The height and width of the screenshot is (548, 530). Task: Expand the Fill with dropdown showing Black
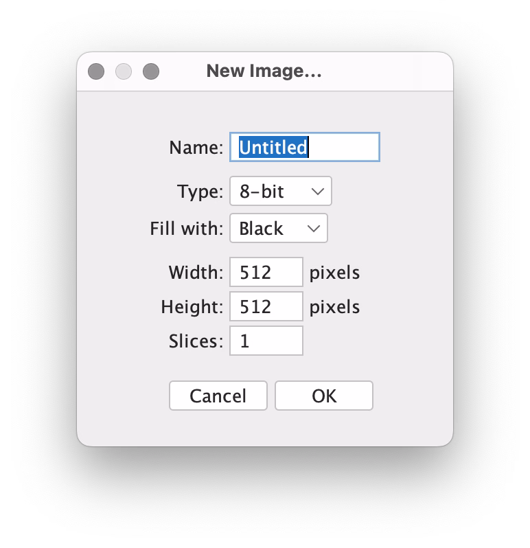click(278, 229)
